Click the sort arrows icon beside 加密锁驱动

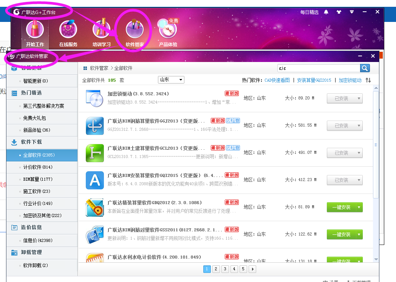(368, 80)
